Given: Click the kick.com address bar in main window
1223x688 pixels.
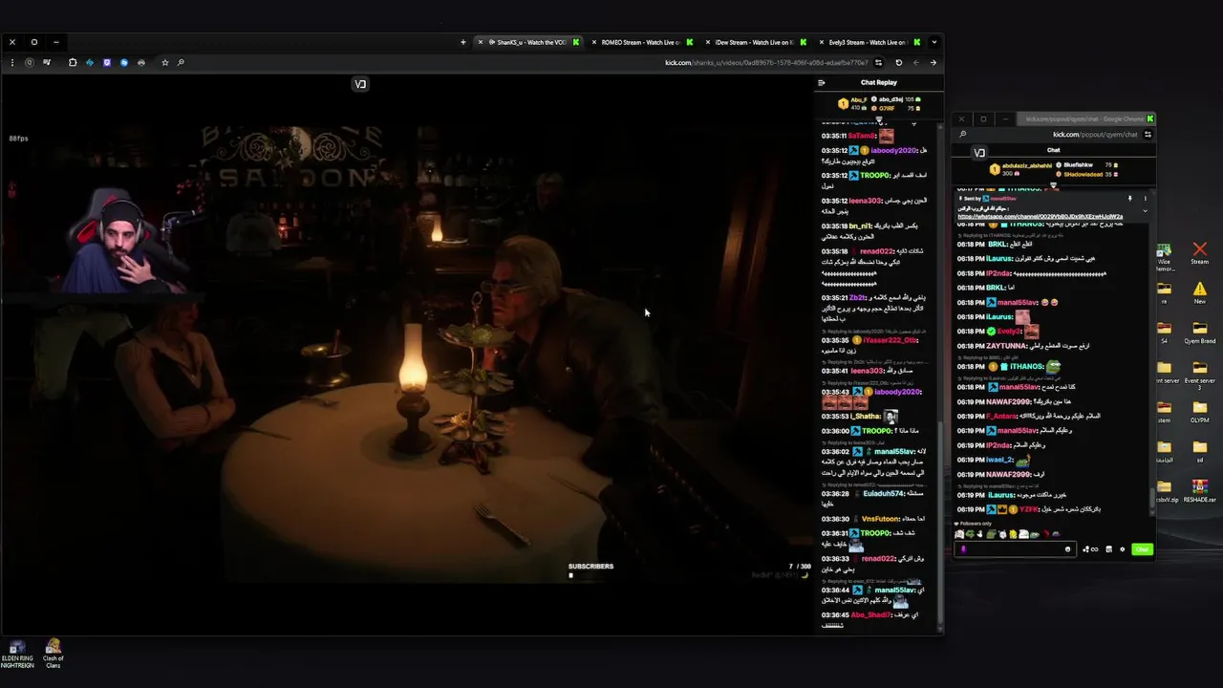Looking at the screenshot, I should 766,63.
